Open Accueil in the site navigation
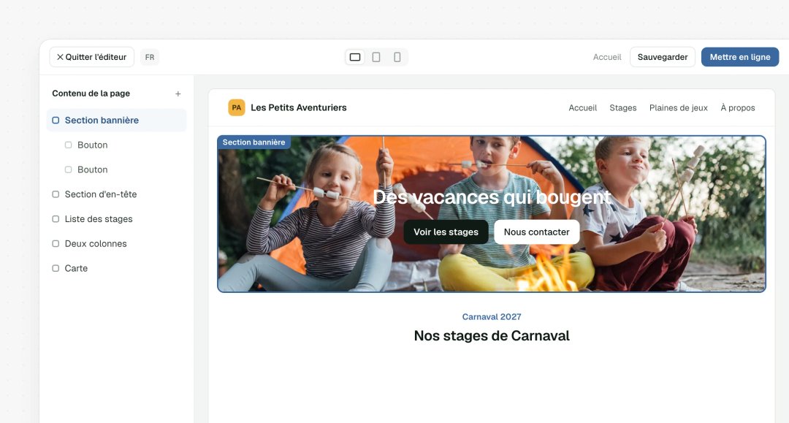Screen dimensions: 789x423 tap(583, 107)
